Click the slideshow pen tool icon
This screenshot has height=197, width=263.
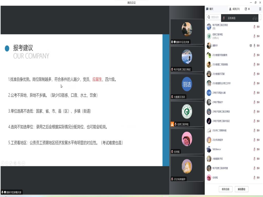point(11,163)
